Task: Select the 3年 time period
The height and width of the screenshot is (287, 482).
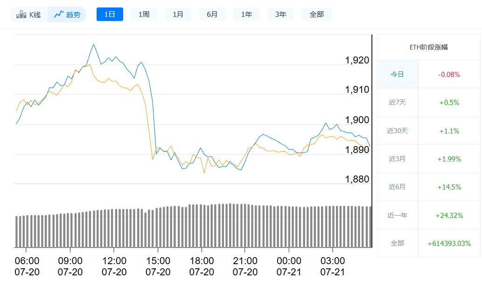Action: click(x=280, y=14)
